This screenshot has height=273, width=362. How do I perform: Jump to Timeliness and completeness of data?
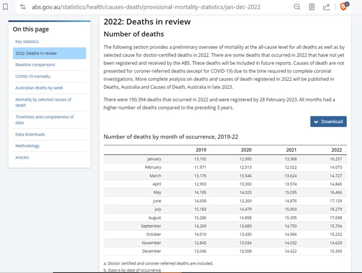click(x=44, y=120)
